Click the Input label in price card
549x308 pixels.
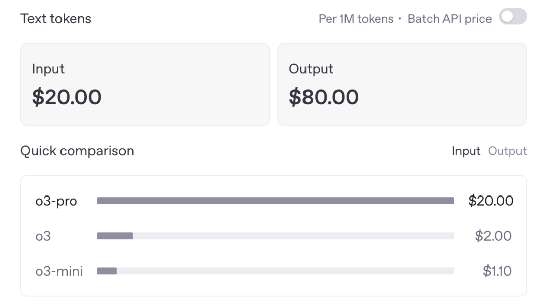(x=48, y=69)
